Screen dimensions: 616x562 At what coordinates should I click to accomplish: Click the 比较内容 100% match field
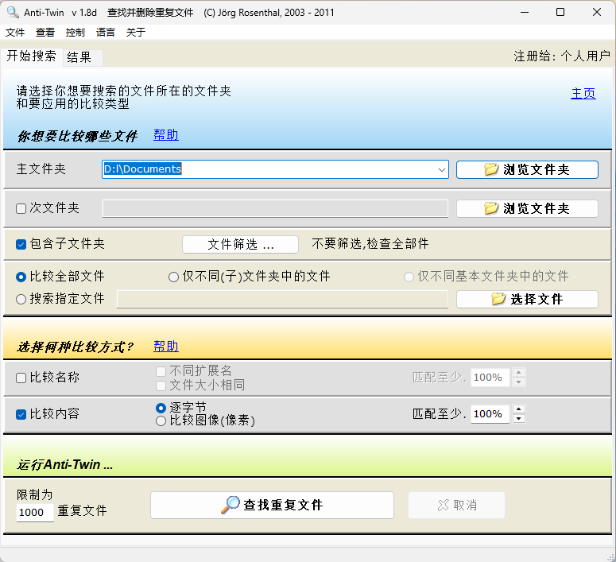[x=490, y=414]
